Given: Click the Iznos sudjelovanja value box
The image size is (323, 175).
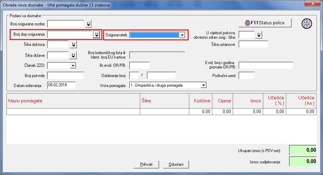Looking at the screenshot, I should pyautogui.click(x=303, y=161).
